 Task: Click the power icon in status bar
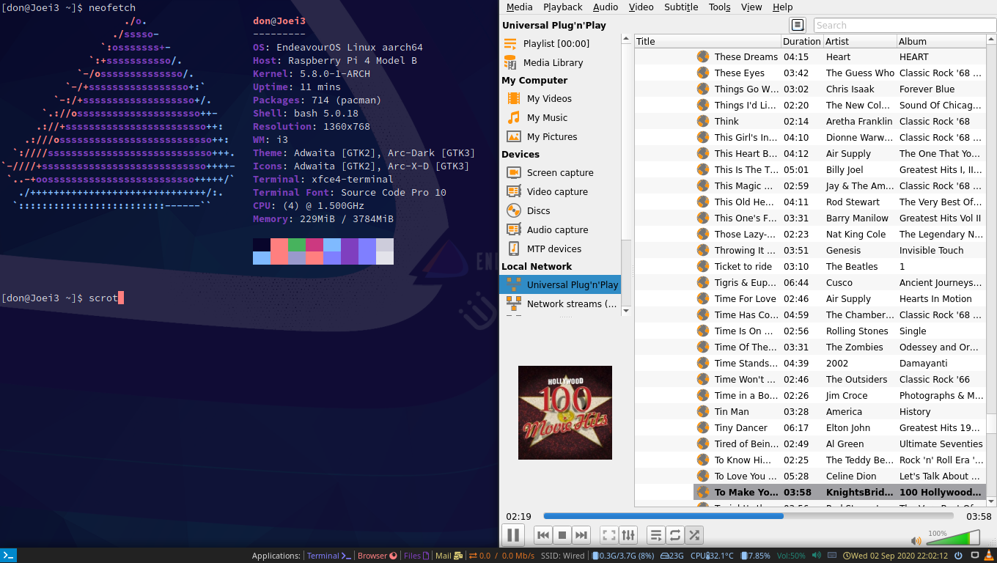pos(957,556)
